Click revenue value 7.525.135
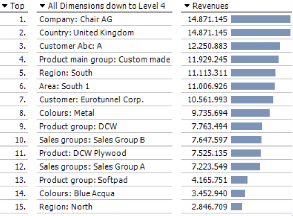This screenshot has height=216, width=293. (209, 153)
